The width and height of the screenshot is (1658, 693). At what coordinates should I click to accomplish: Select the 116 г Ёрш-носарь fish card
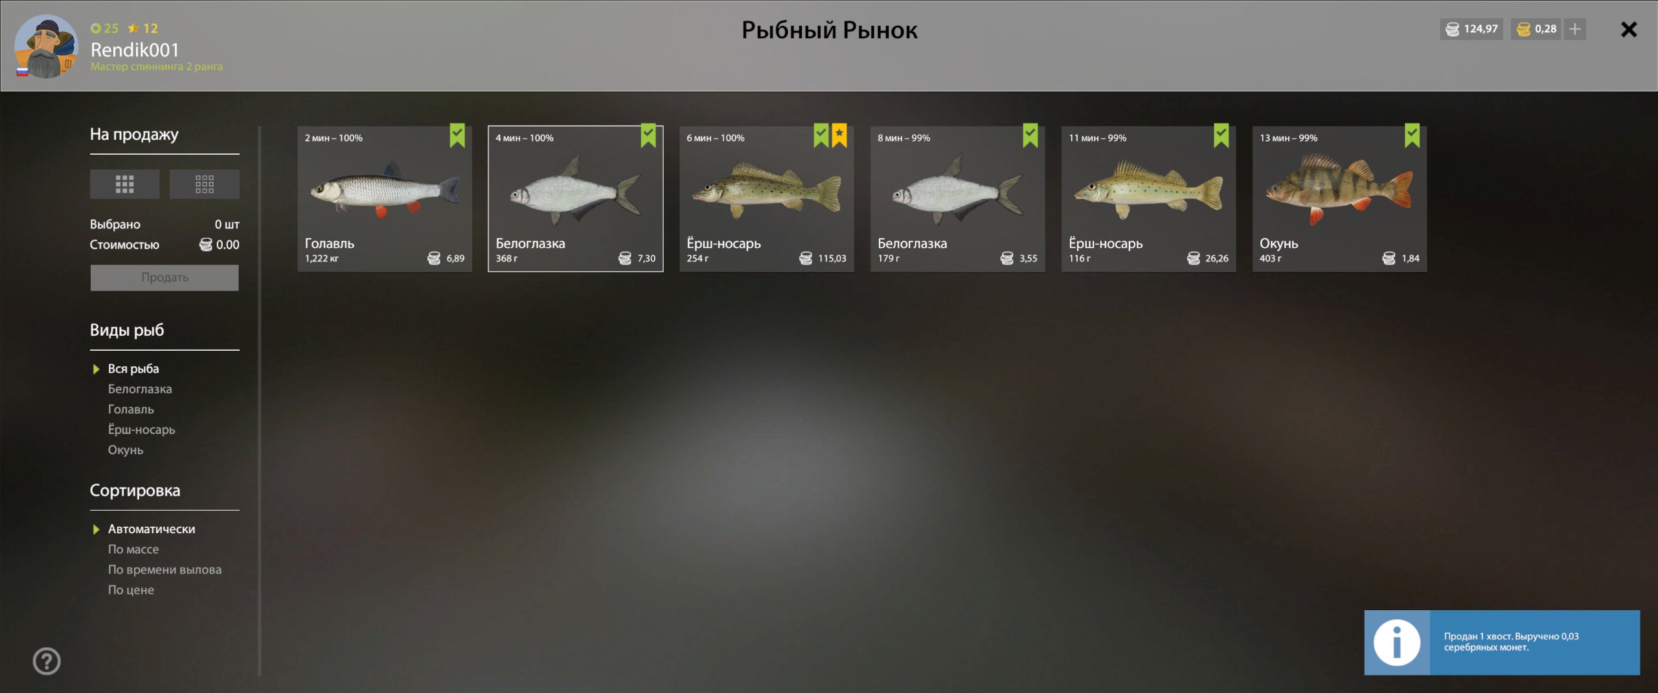(x=1148, y=199)
